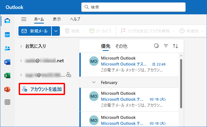Click the フラグを設定/フラグを解除 button
207x127 pixels.
[x=145, y=31]
